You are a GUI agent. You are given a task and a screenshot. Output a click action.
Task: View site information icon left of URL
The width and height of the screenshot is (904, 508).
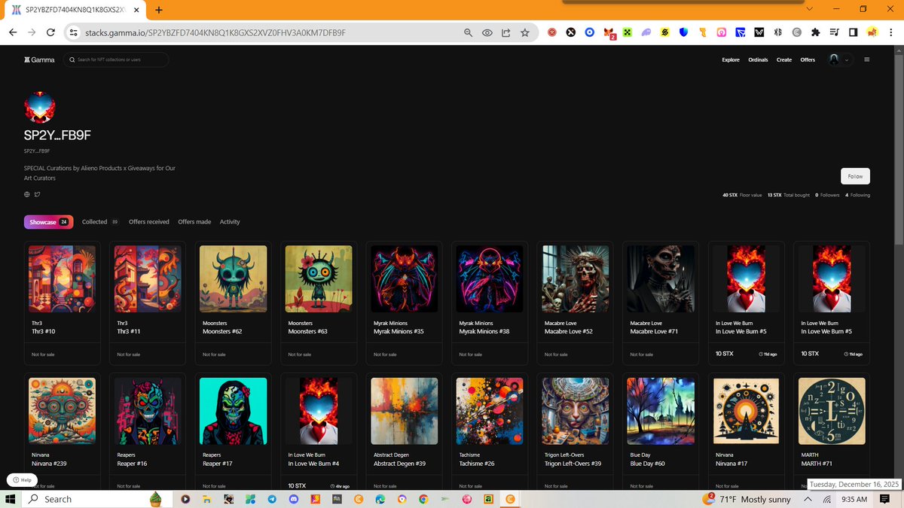pos(73,32)
